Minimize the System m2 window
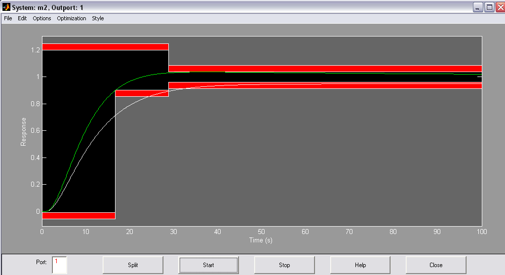Screen dimensions: 505x275 pos(478,7)
